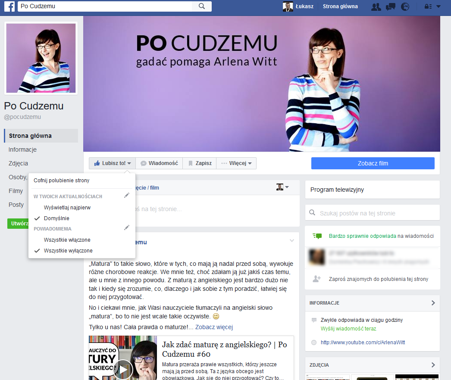Open the article title Jak zdać maturę z angielskiego
This screenshot has width=451, height=380.
tap(224, 349)
